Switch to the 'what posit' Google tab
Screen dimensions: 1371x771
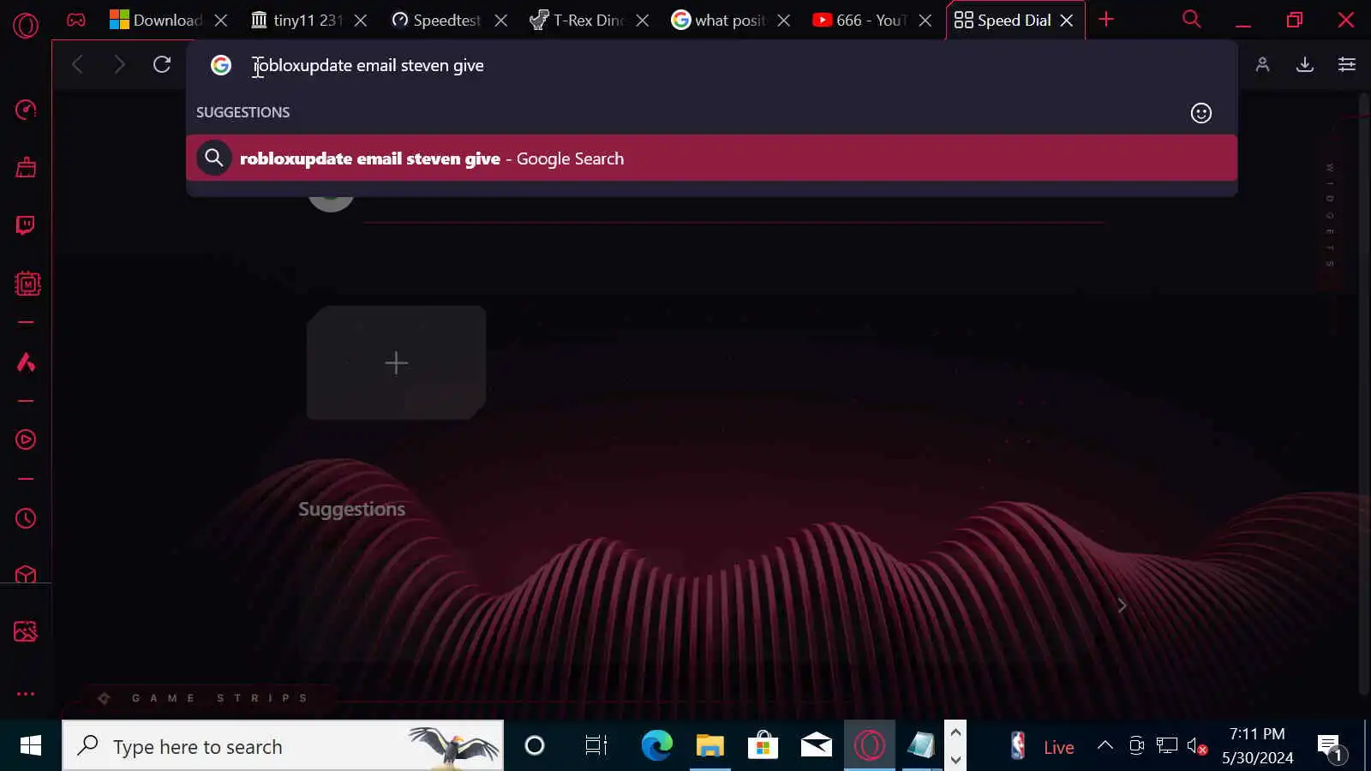pyautogui.click(x=718, y=20)
